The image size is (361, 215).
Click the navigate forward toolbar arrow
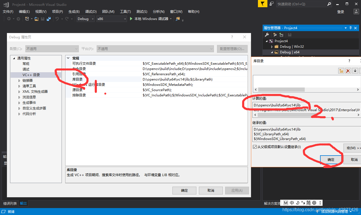click(18, 19)
